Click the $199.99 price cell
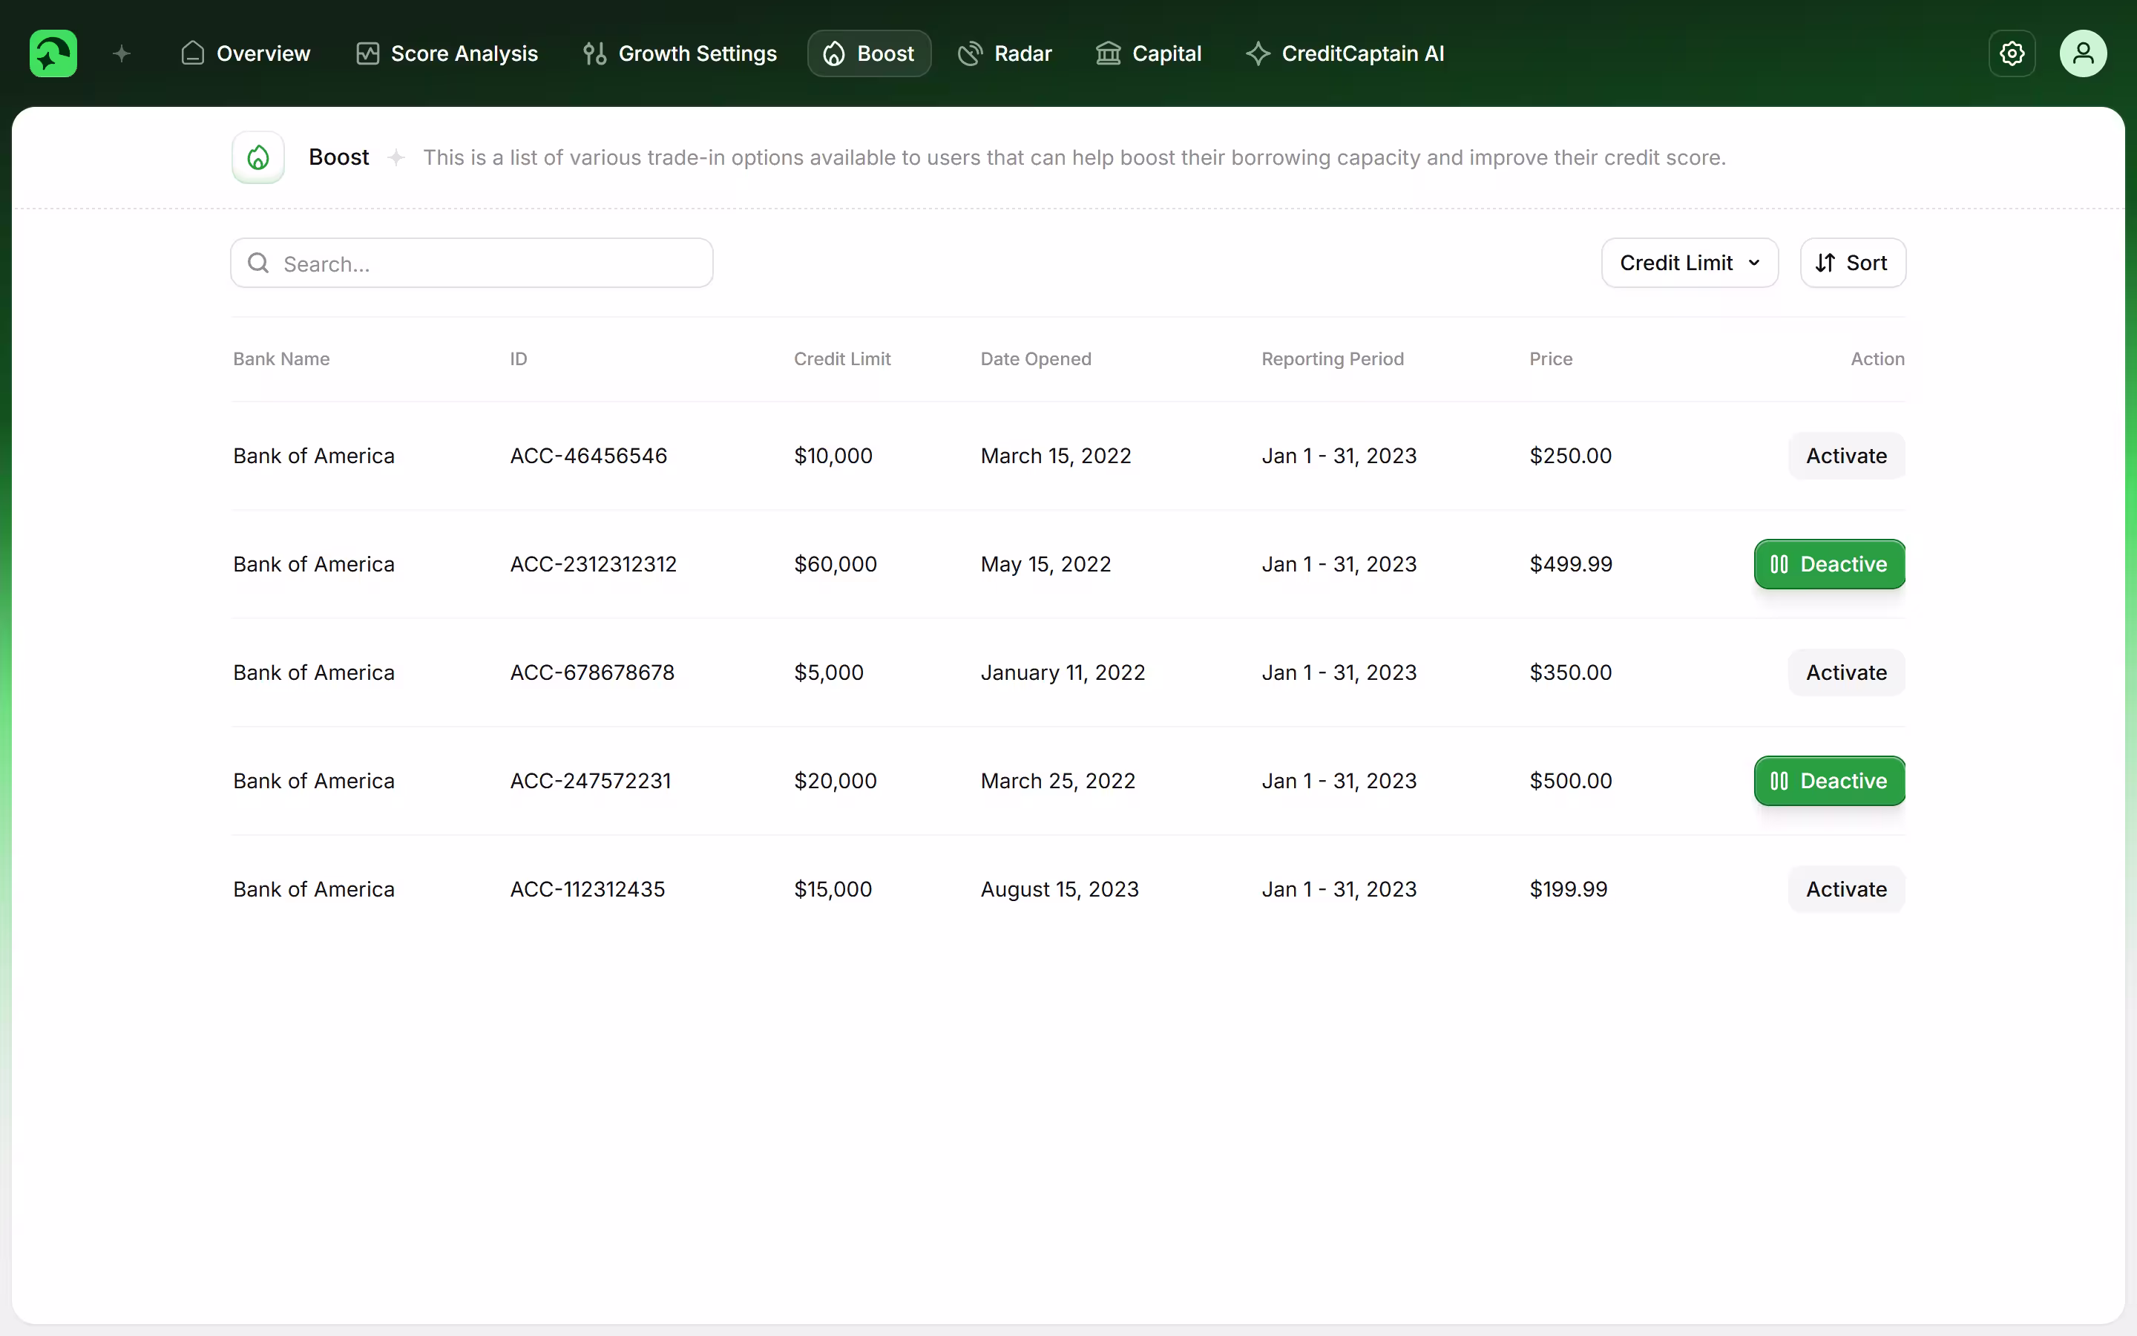 [x=1569, y=889]
